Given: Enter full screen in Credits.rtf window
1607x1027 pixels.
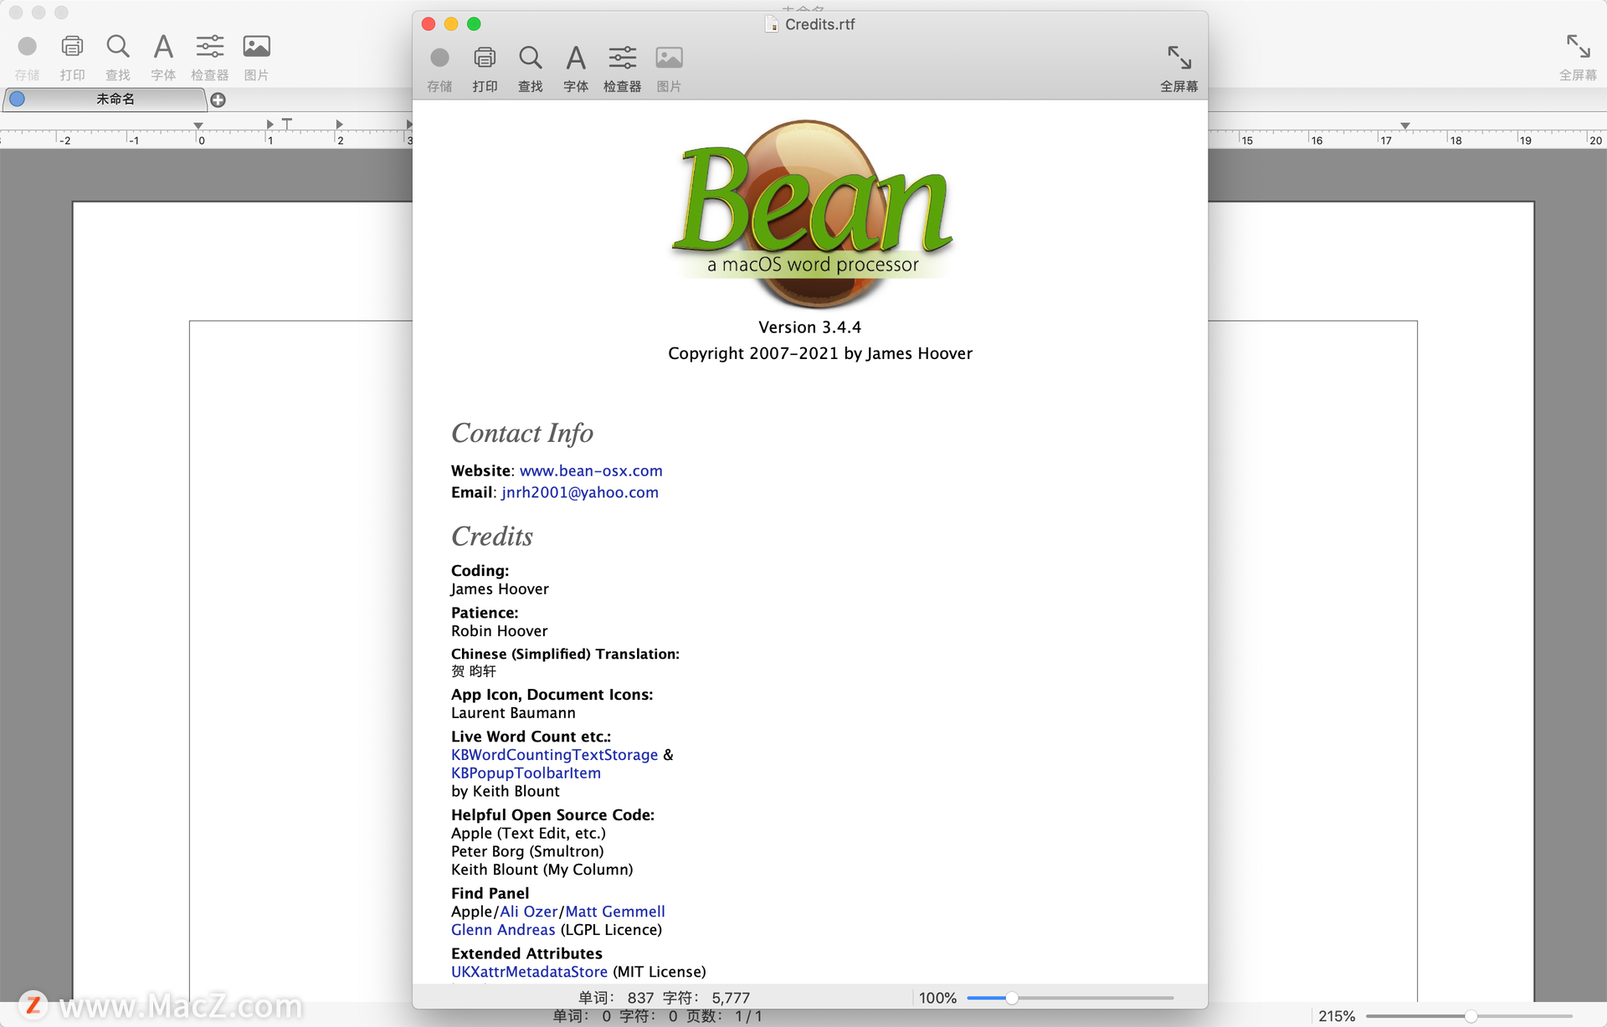Looking at the screenshot, I should tap(1179, 58).
